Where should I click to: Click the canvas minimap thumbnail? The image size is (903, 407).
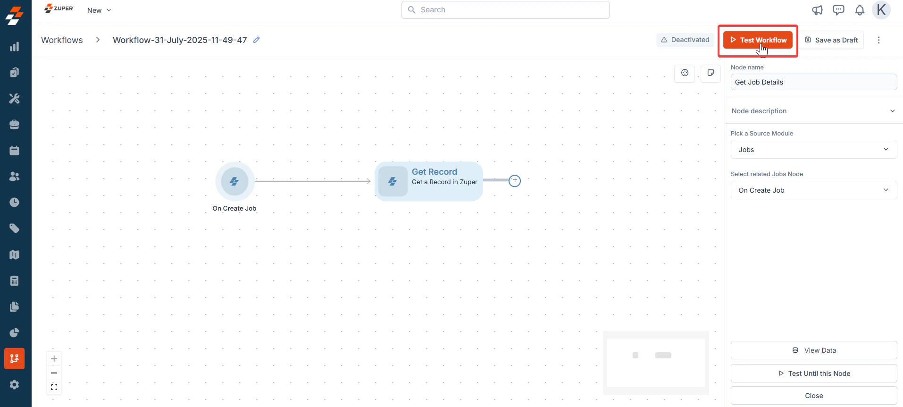(656, 363)
